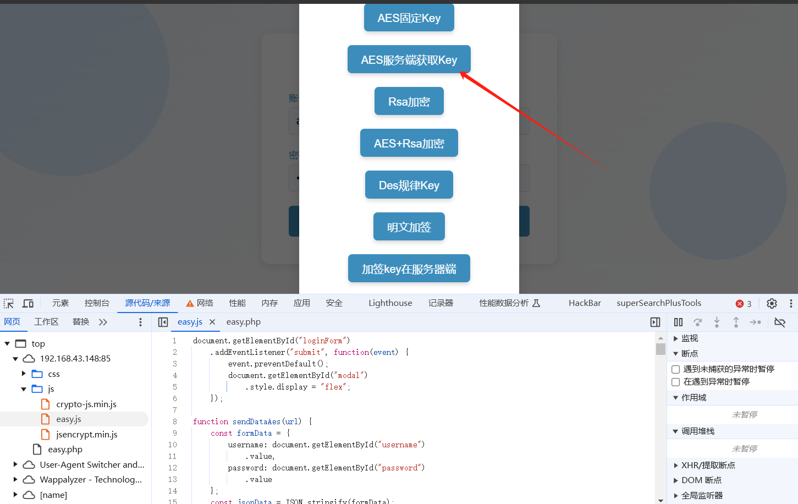Collapse the js folder arrow

pos(24,389)
